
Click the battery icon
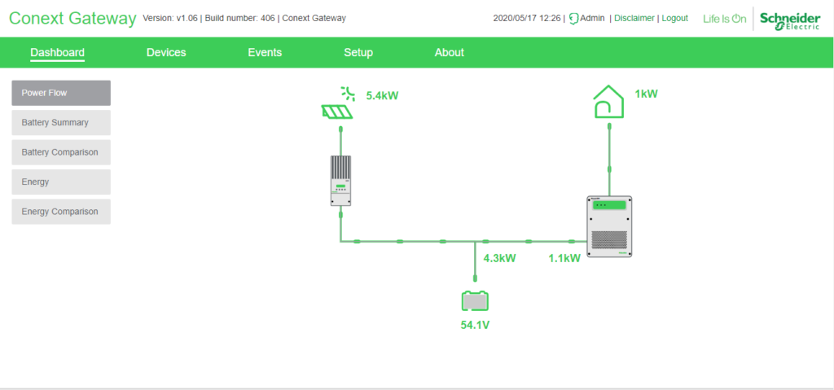(x=475, y=301)
